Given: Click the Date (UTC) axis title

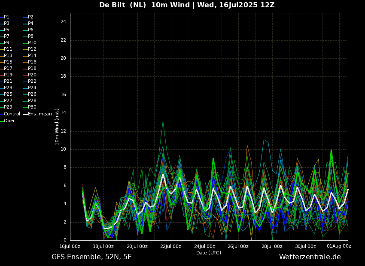Looking at the screenshot, I should coord(209,253).
